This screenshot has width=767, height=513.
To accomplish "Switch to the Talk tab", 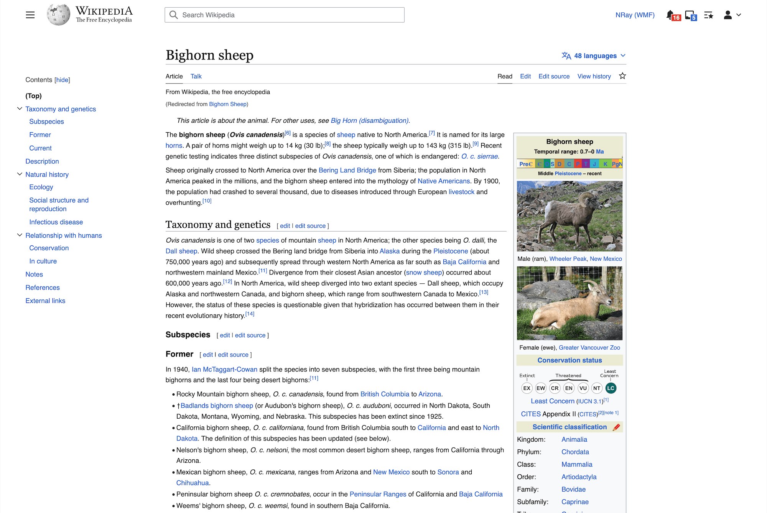I will click(196, 76).
